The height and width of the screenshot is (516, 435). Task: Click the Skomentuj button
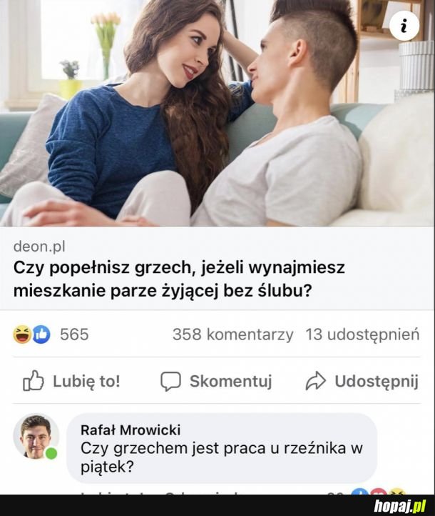coord(216,381)
